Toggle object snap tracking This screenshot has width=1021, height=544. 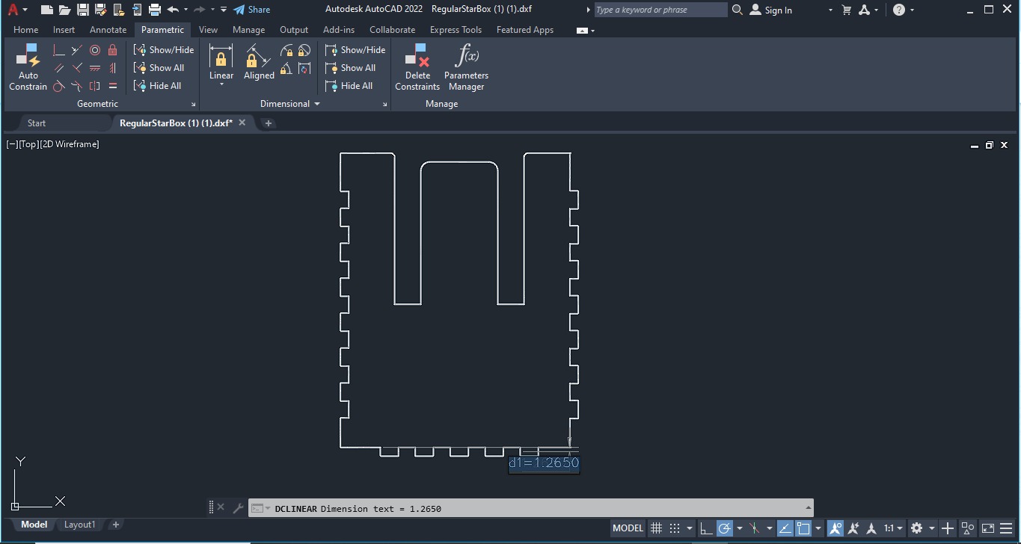tap(785, 528)
